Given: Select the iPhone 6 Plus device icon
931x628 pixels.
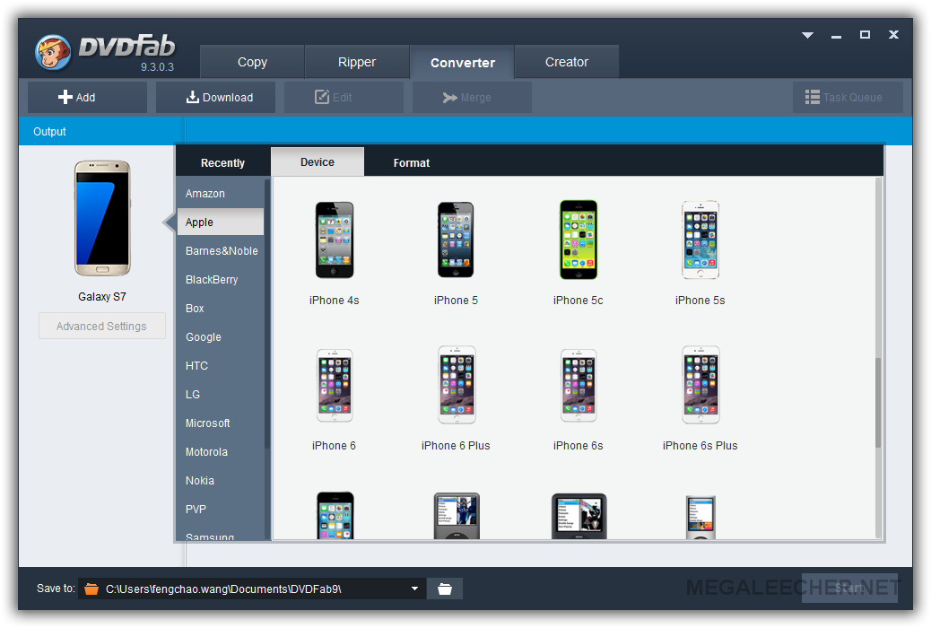Looking at the screenshot, I should pos(457,385).
